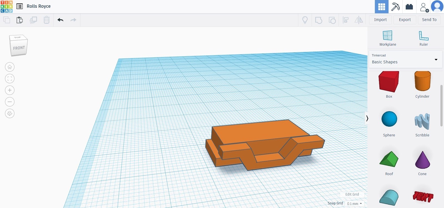Select the Workplane tool
Screen dimensions: 444x208
pyautogui.click(x=388, y=38)
